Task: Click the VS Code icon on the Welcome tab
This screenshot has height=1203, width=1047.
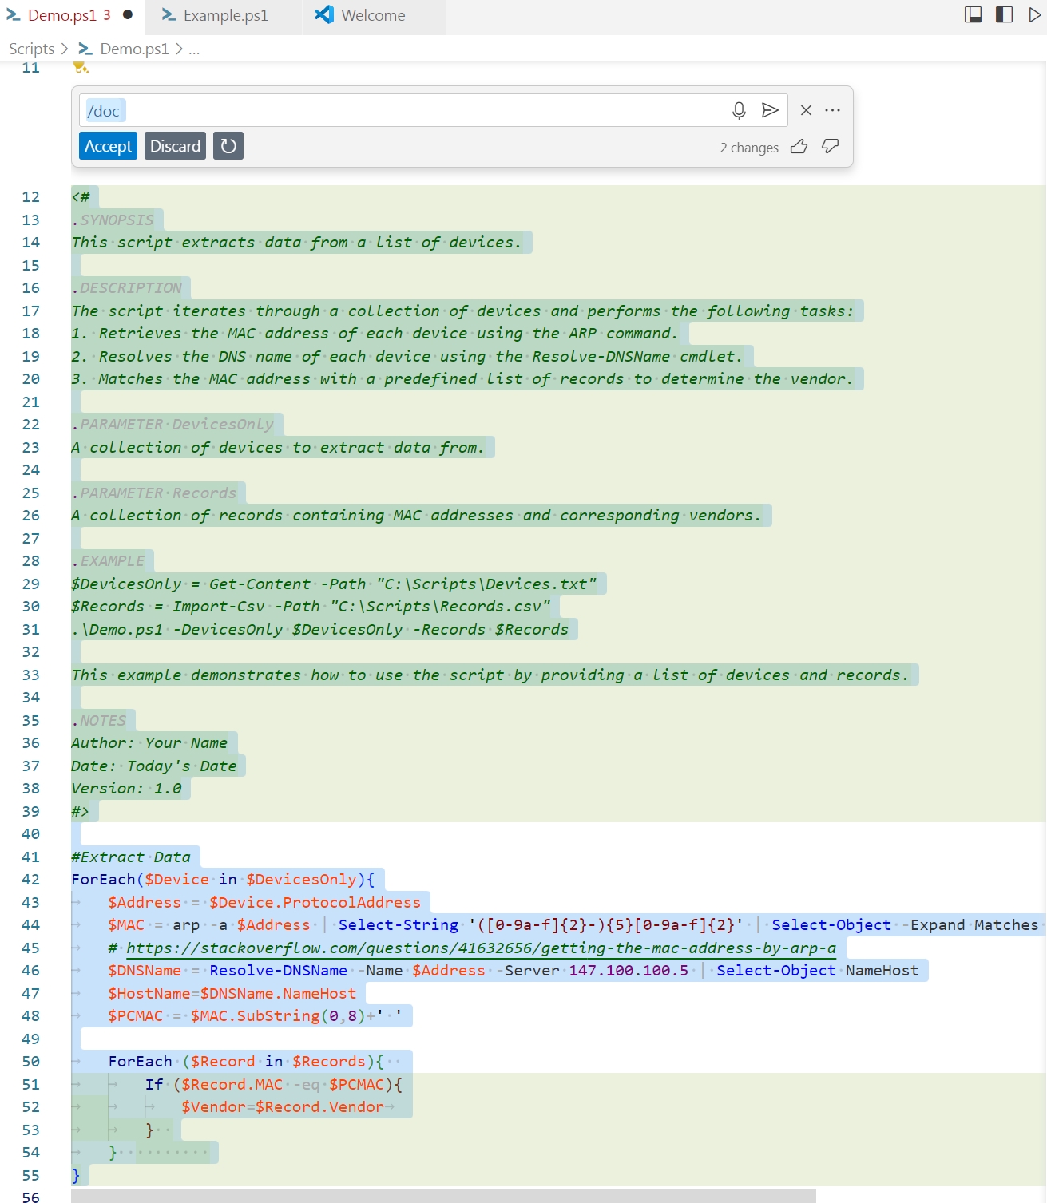Action: (323, 15)
